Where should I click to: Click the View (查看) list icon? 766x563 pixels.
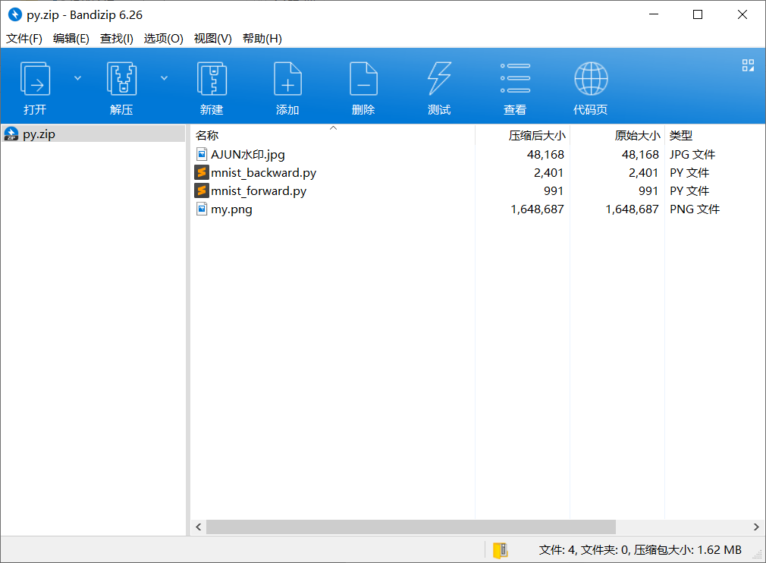point(515,78)
